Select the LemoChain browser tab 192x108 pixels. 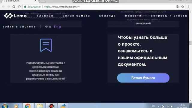click(20, 1)
